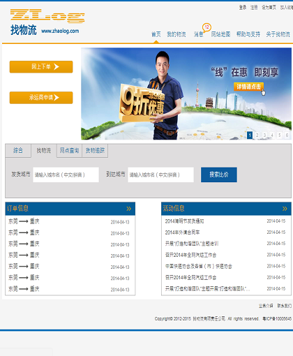Click the 承运商申请 orange button
293x356 pixels.
41,98
